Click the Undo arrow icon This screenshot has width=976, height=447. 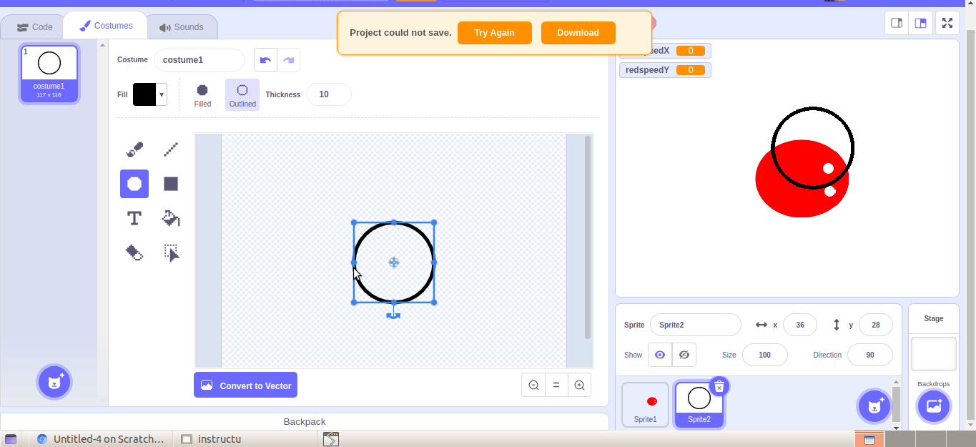(265, 59)
